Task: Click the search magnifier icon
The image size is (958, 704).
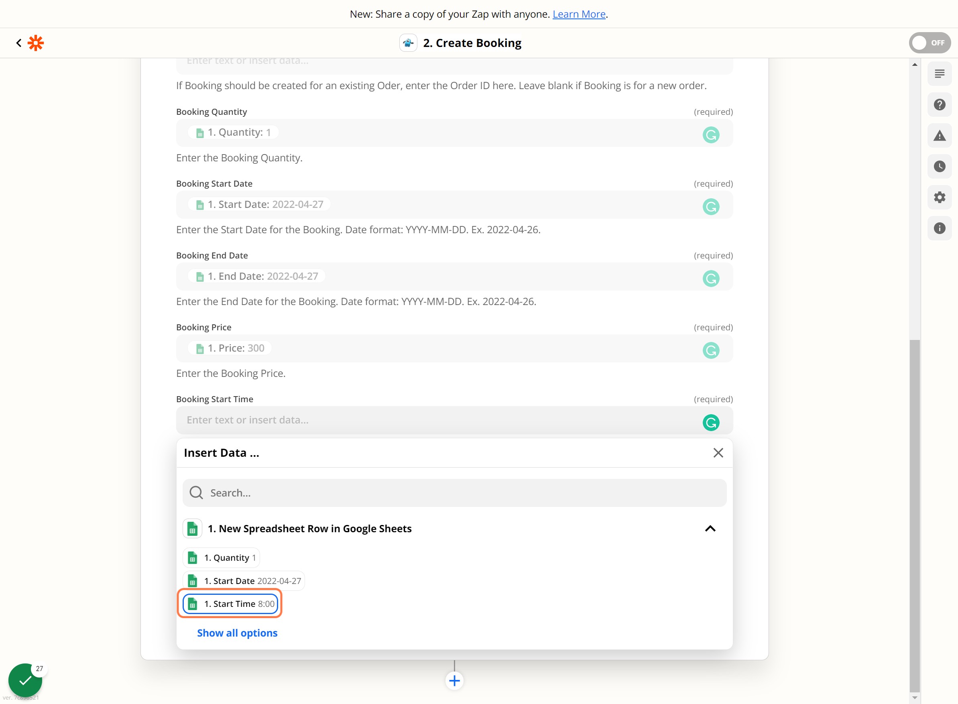Action: (x=196, y=492)
